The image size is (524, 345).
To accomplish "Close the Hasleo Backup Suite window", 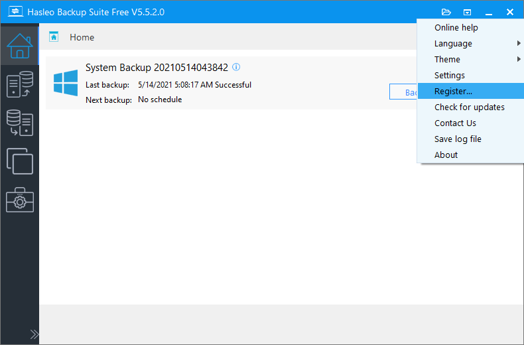I will point(509,12).
